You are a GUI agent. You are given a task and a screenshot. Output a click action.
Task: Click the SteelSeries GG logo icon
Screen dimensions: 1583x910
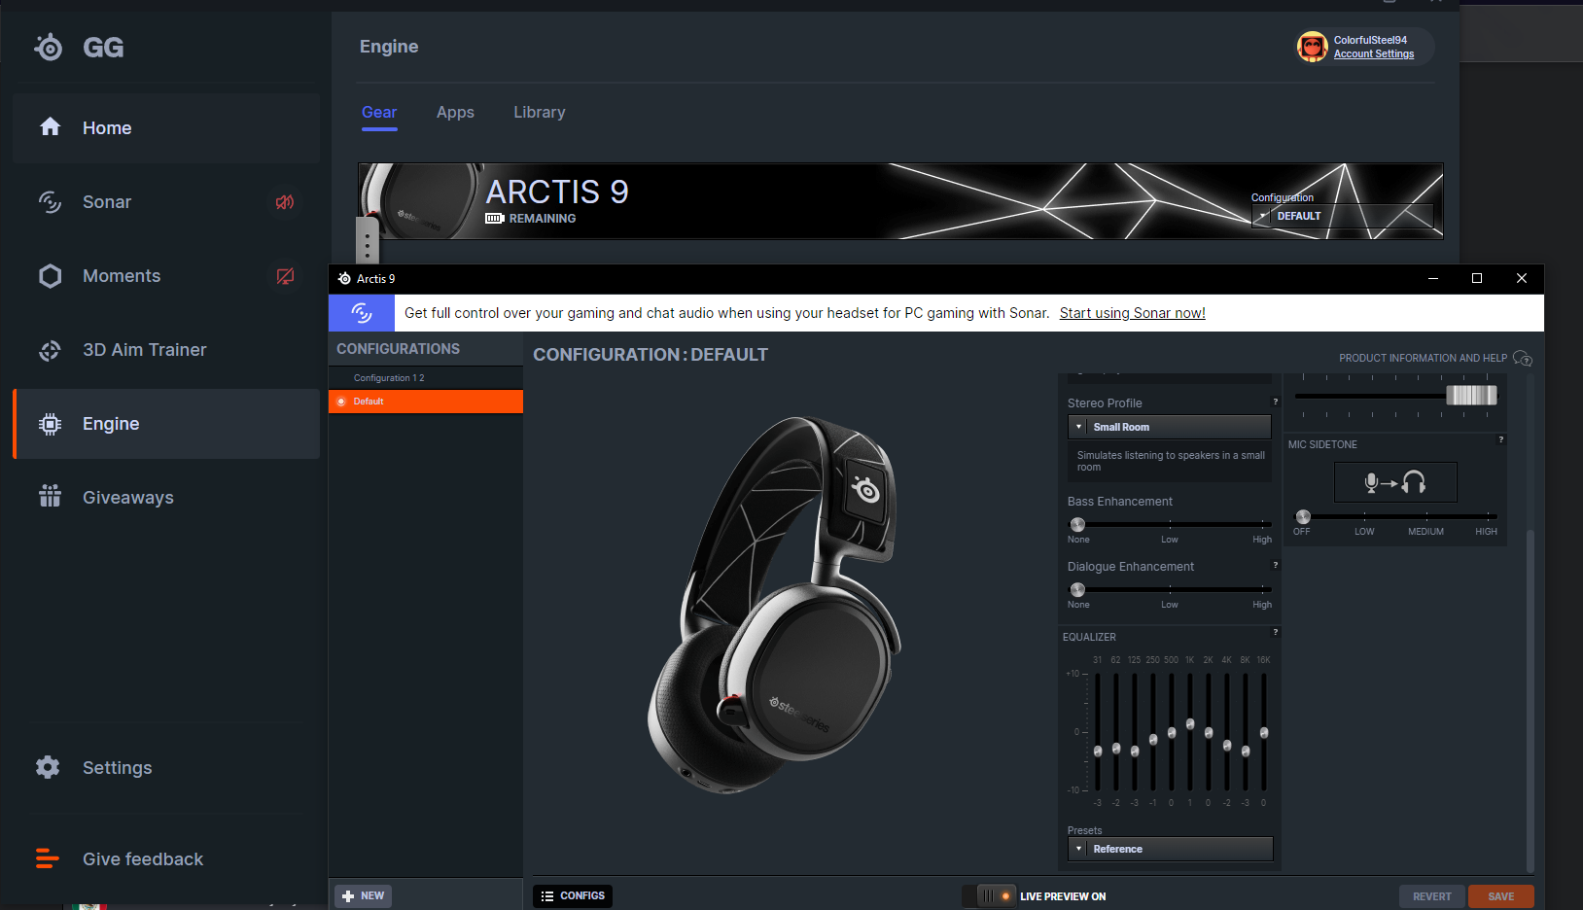(49, 47)
